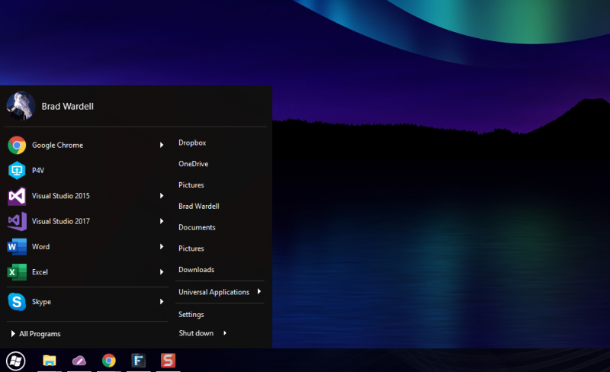Open Skype in the Start menu
Image resolution: width=610 pixels, height=372 pixels.
coord(41,302)
